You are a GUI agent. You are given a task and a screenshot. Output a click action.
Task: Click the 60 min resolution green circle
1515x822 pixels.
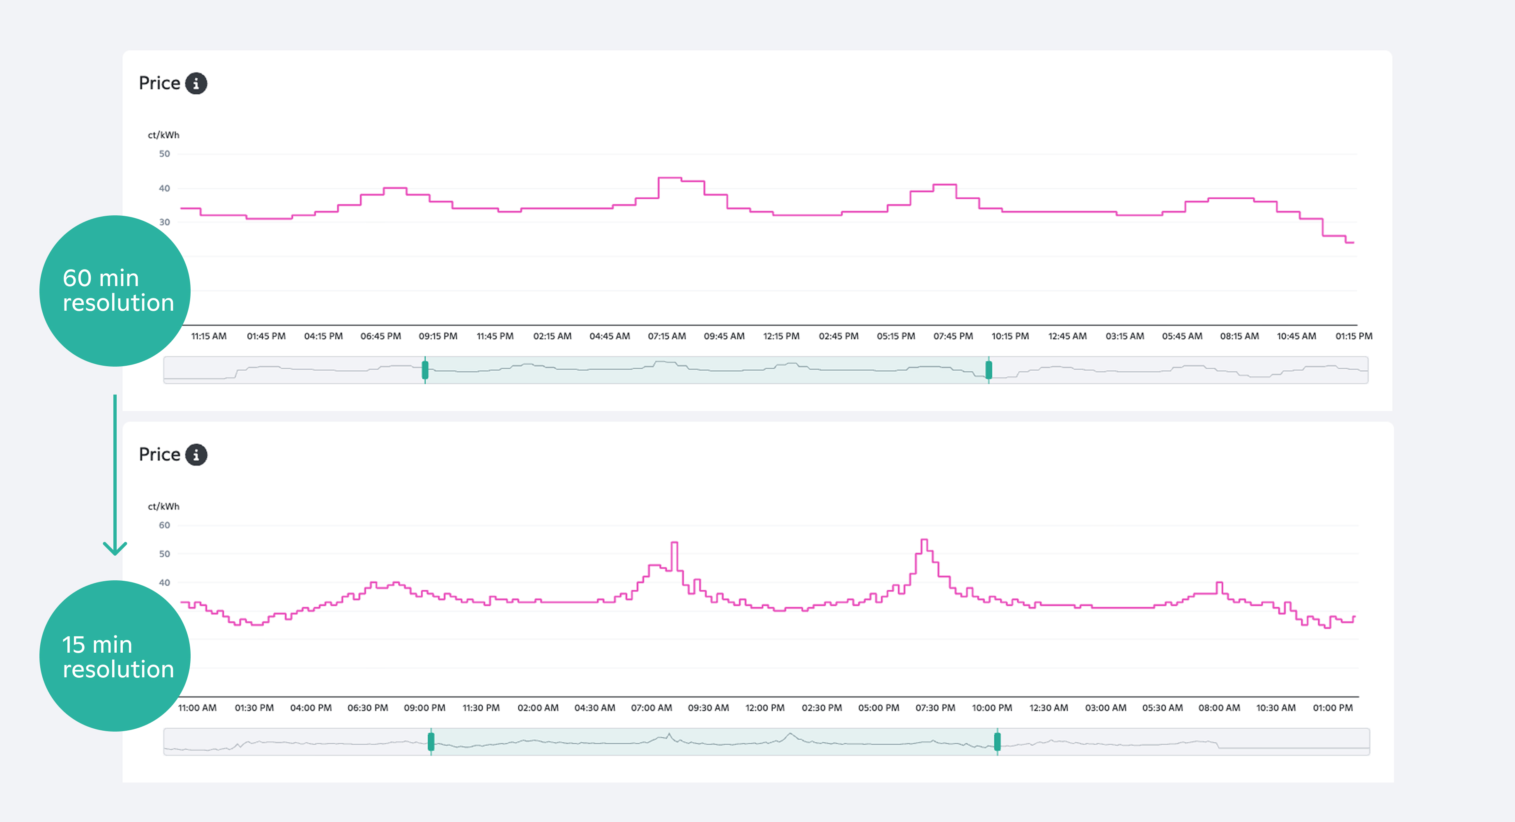point(115,291)
